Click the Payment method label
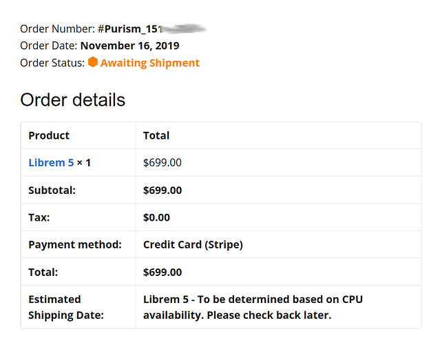Viewport: 440px width, 345px height. click(75, 245)
